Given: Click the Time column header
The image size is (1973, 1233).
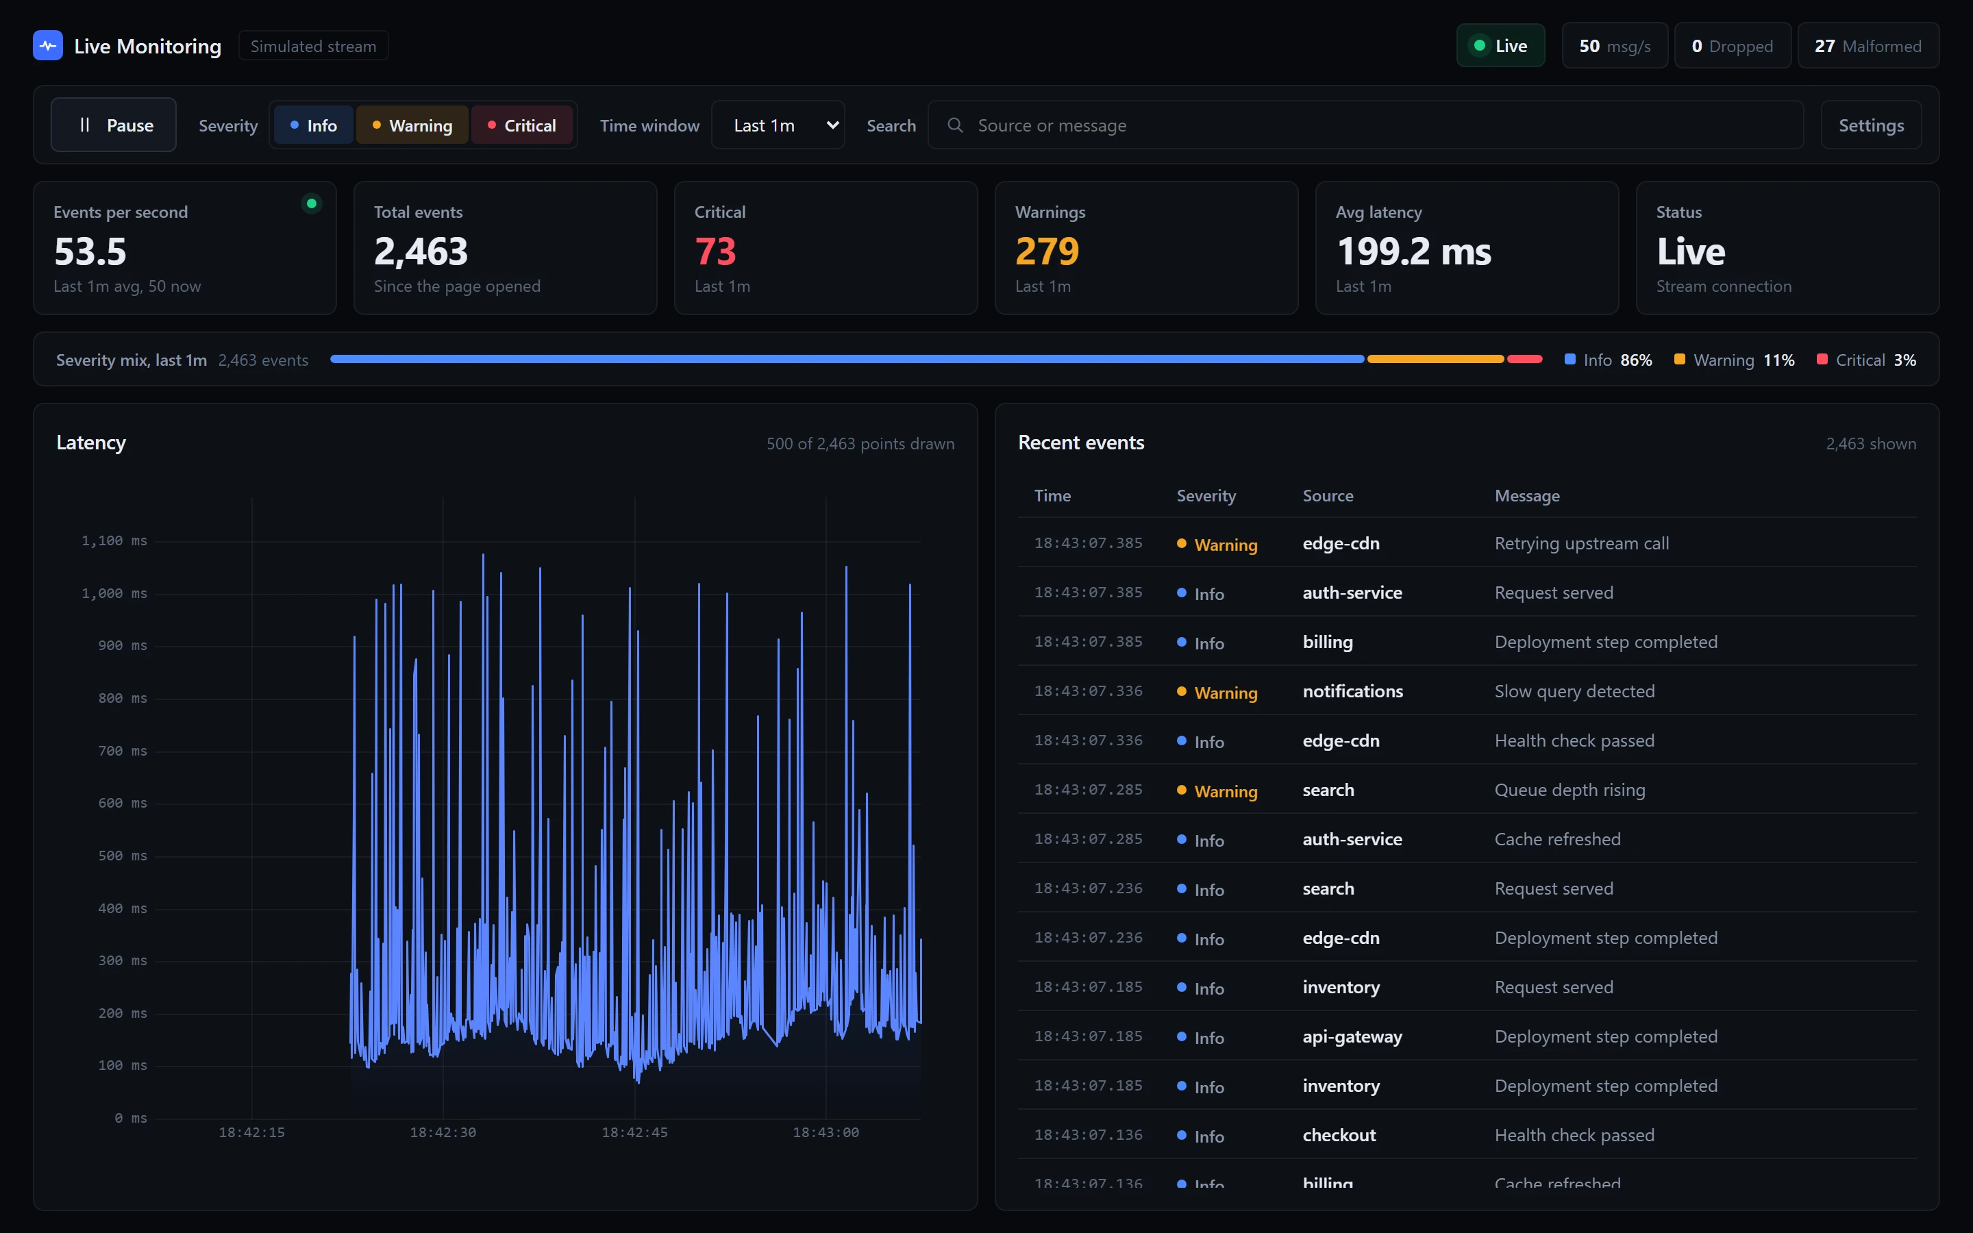Looking at the screenshot, I should pos(1052,496).
